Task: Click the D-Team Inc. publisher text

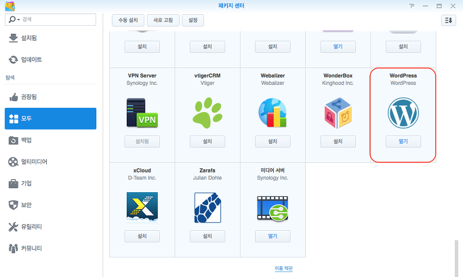Action: tap(142, 178)
